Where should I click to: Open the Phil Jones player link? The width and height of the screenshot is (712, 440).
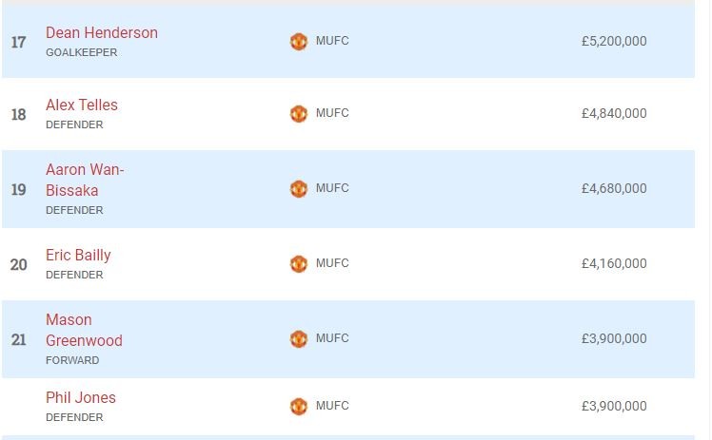pyautogui.click(x=81, y=398)
